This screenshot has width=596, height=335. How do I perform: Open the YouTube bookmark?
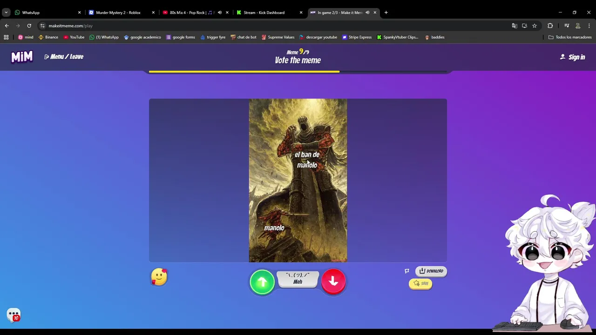coord(74,37)
